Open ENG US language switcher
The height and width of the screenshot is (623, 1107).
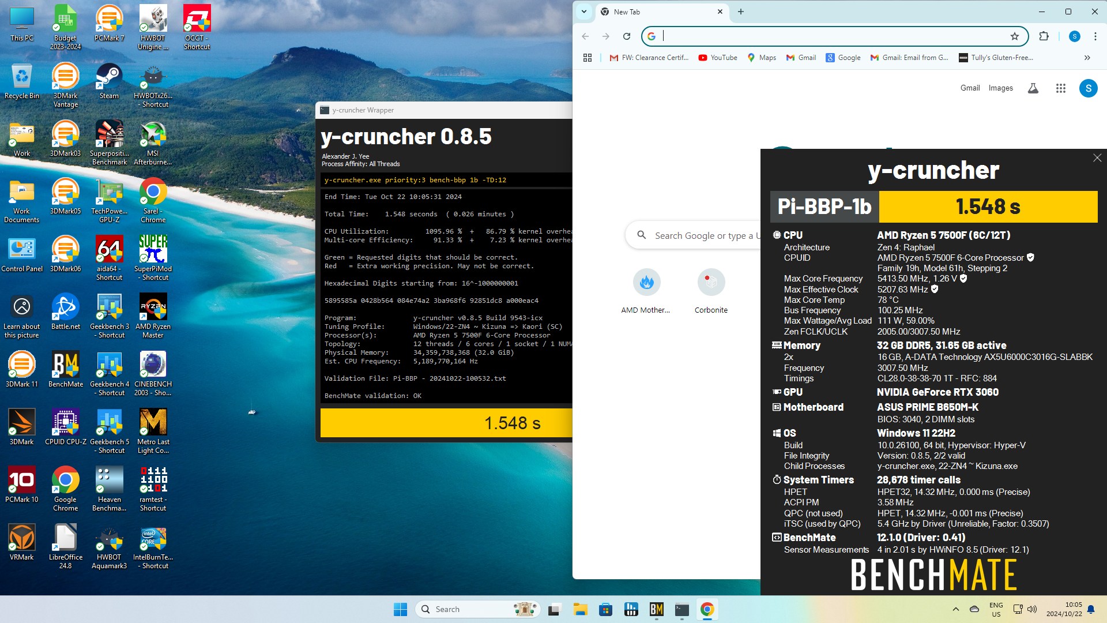tap(996, 609)
